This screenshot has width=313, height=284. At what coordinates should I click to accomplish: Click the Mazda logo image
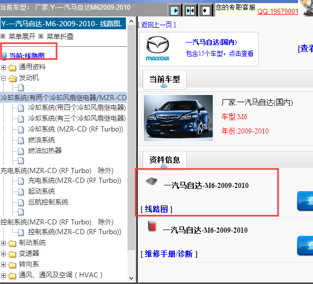point(157,48)
